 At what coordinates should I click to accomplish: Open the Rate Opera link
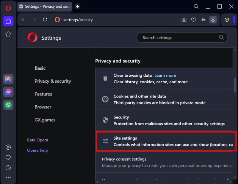click(x=37, y=140)
